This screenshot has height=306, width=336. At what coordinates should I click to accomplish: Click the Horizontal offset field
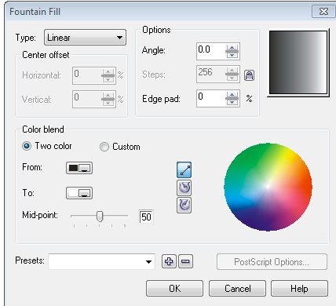click(x=87, y=75)
